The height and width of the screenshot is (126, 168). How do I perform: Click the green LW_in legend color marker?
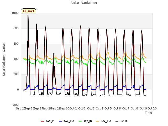(80, 121)
